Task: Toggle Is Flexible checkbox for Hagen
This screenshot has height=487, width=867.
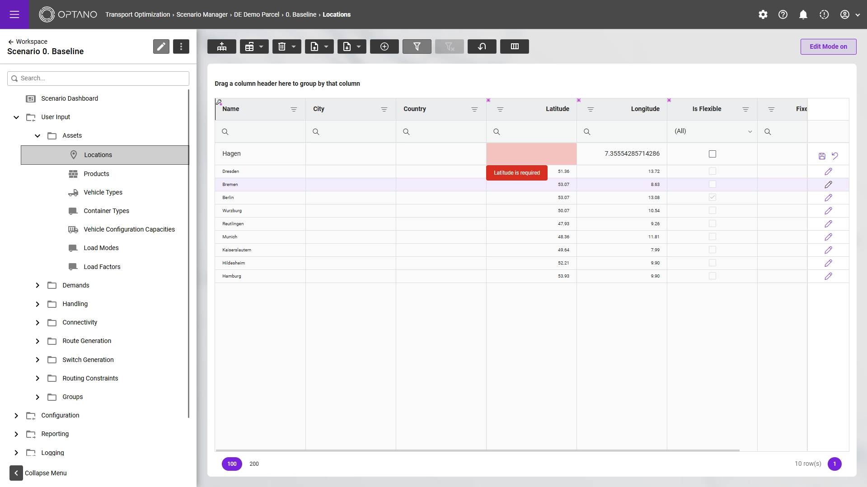Action: click(x=712, y=154)
